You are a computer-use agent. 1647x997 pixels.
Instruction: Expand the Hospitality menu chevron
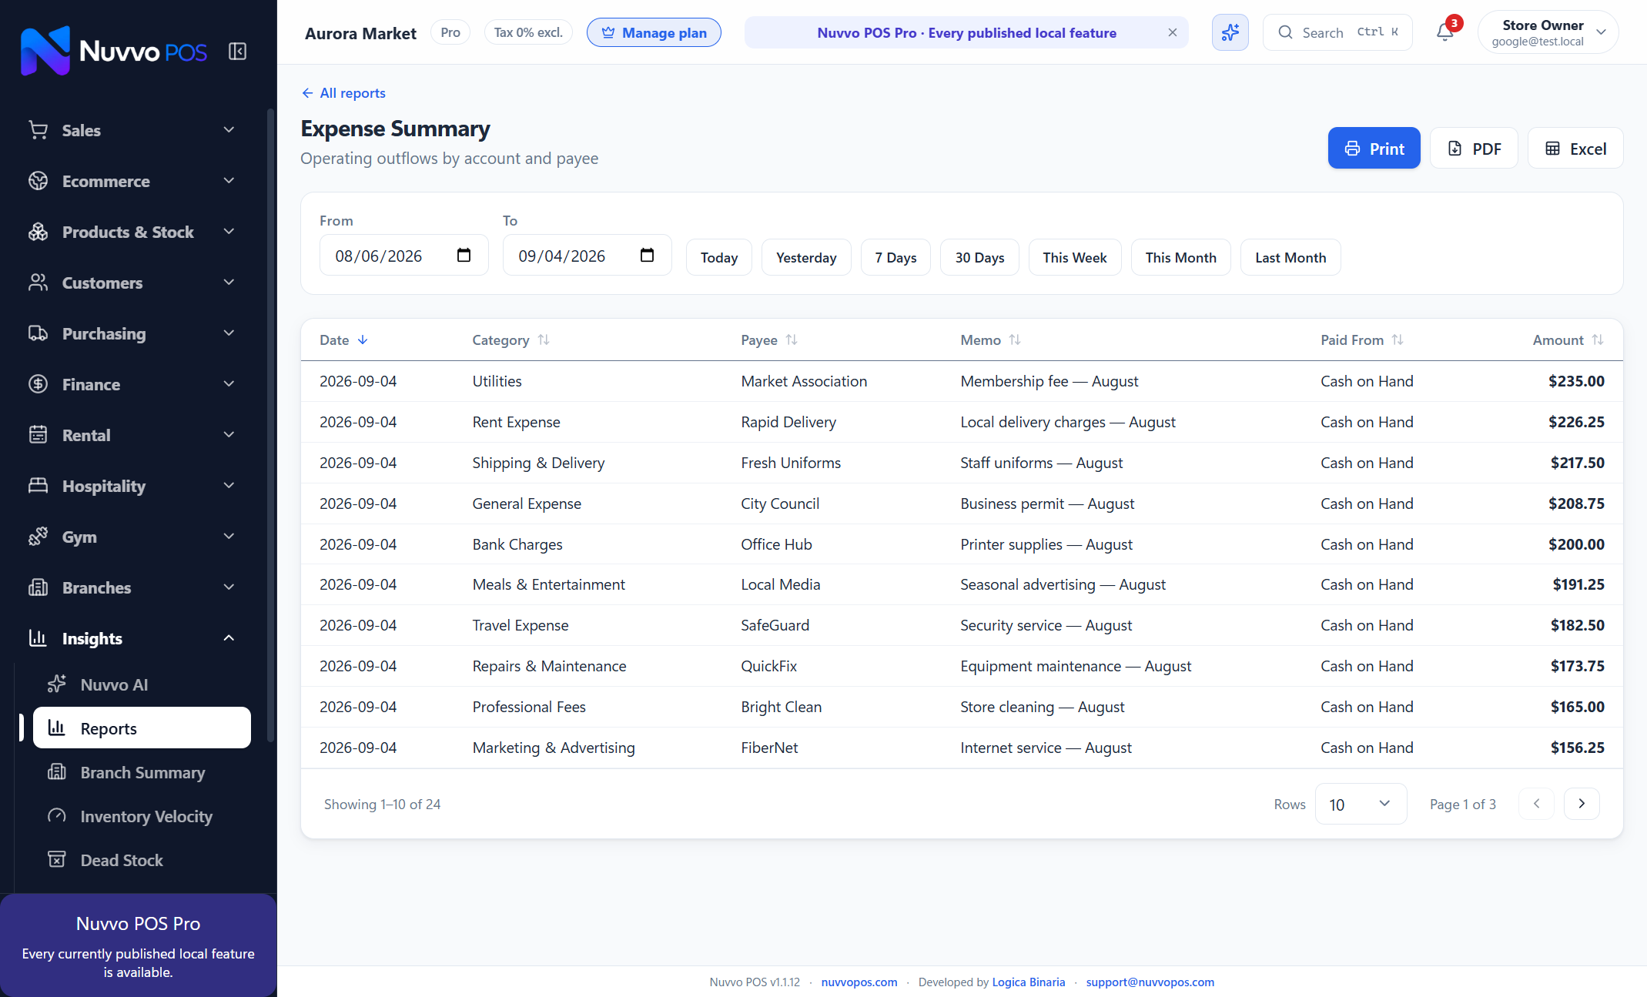point(229,486)
